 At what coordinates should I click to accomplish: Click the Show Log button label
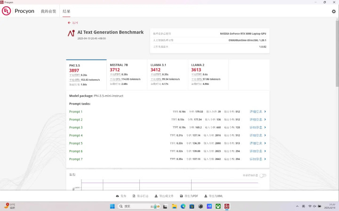[143, 196]
